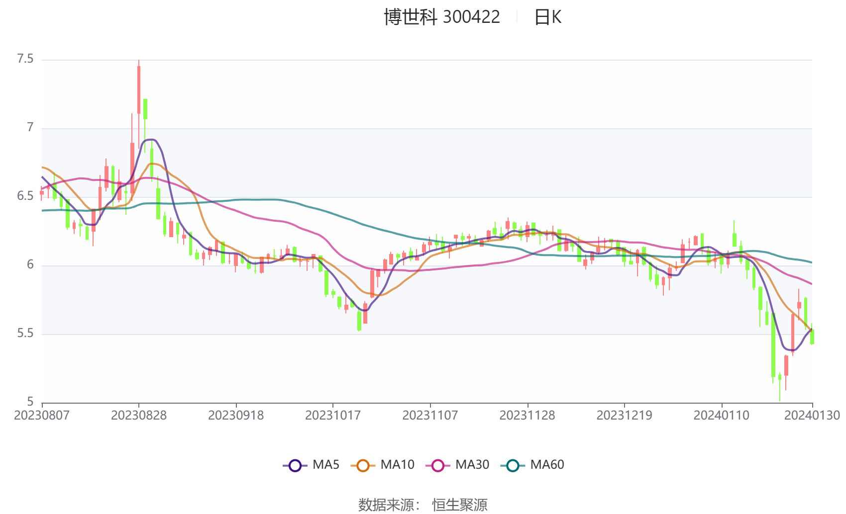Click the 20231219 x-axis date label
Viewport: 846px width, 514px height.
tap(624, 415)
